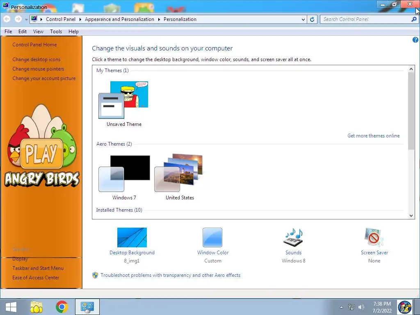Open the Windows Start button
This screenshot has width=420, height=315.
tap(11, 307)
